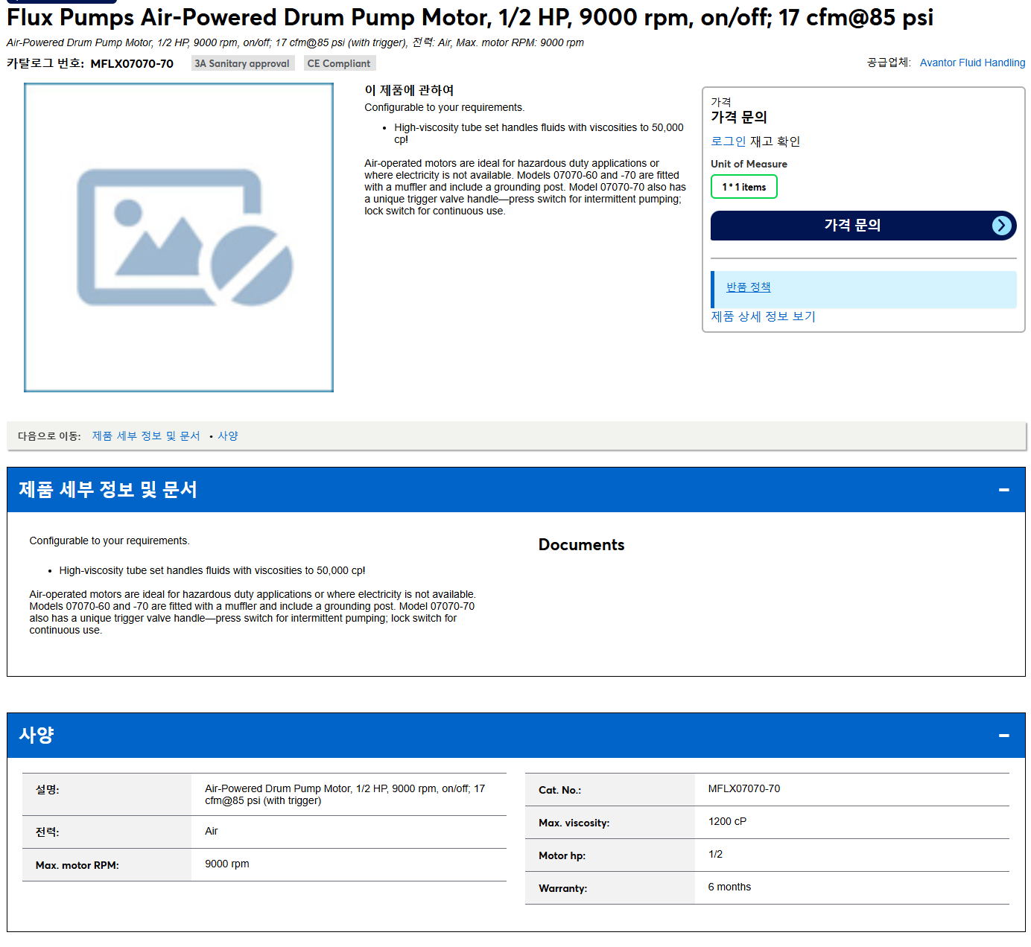This screenshot has width=1031, height=947.
Task: Click the Motor hp value 1/2
Action: click(x=715, y=854)
